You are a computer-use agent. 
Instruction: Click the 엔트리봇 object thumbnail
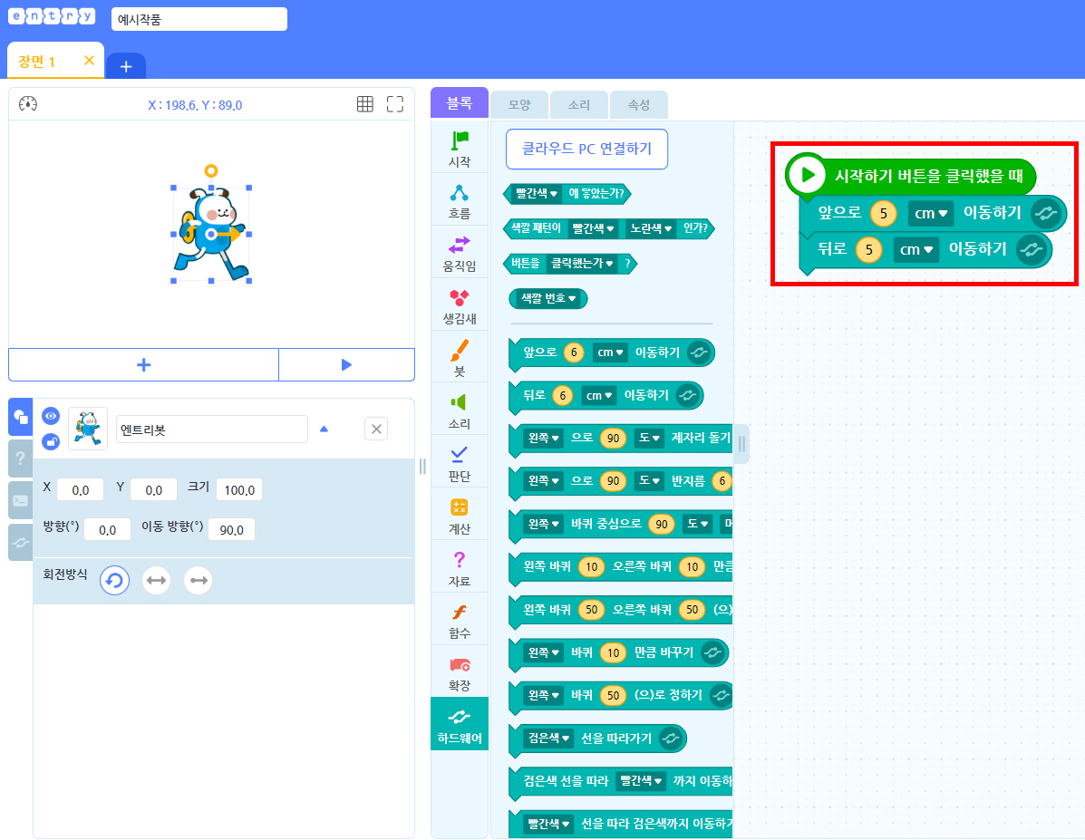[88, 429]
